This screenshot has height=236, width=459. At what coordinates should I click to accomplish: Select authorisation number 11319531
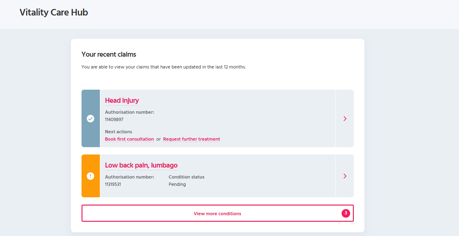[x=113, y=185]
